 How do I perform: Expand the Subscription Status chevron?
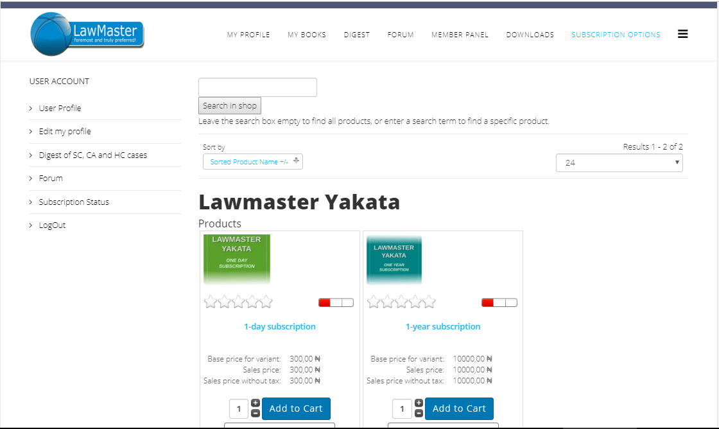(x=31, y=202)
